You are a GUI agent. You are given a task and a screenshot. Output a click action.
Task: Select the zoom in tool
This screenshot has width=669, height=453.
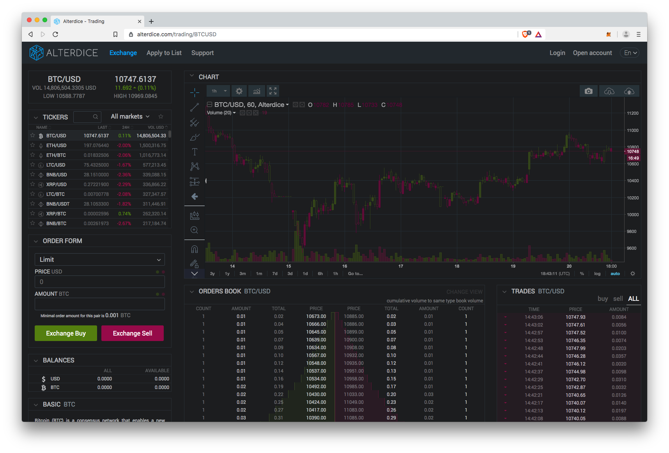[195, 230]
